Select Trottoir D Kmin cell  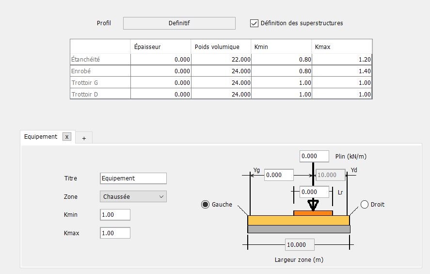click(x=282, y=94)
